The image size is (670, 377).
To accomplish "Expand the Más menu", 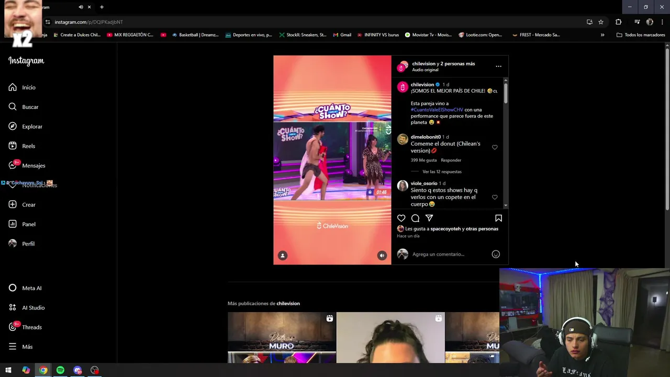I will pos(20,347).
